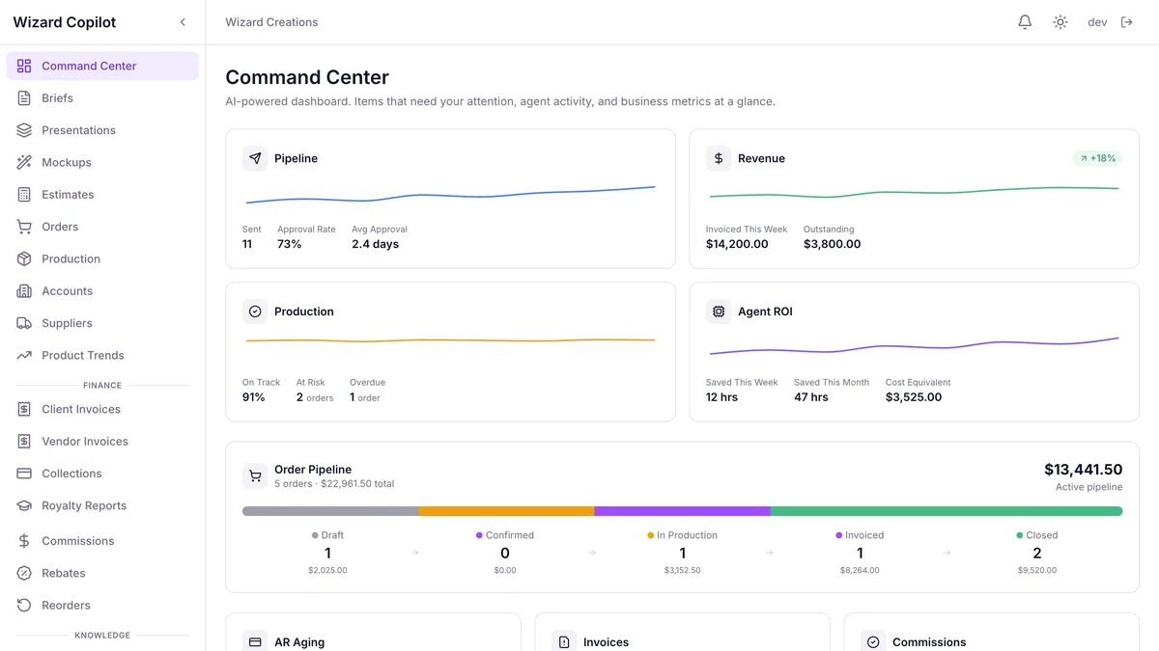
Task: Navigate to Royalty Reports
Action: point(102,505)
